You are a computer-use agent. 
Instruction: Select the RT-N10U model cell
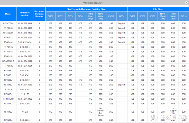(x=8, y=120)
